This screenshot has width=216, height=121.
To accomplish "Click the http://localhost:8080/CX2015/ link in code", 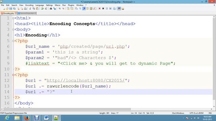I will click(x=86, y=81).
